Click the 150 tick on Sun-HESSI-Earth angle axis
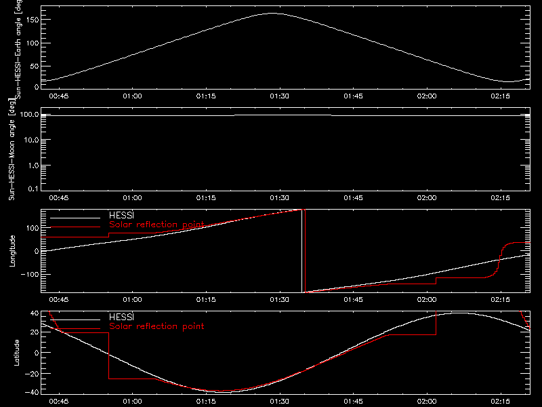The height and width of the screenshot is (407, 542). (32, 20)
